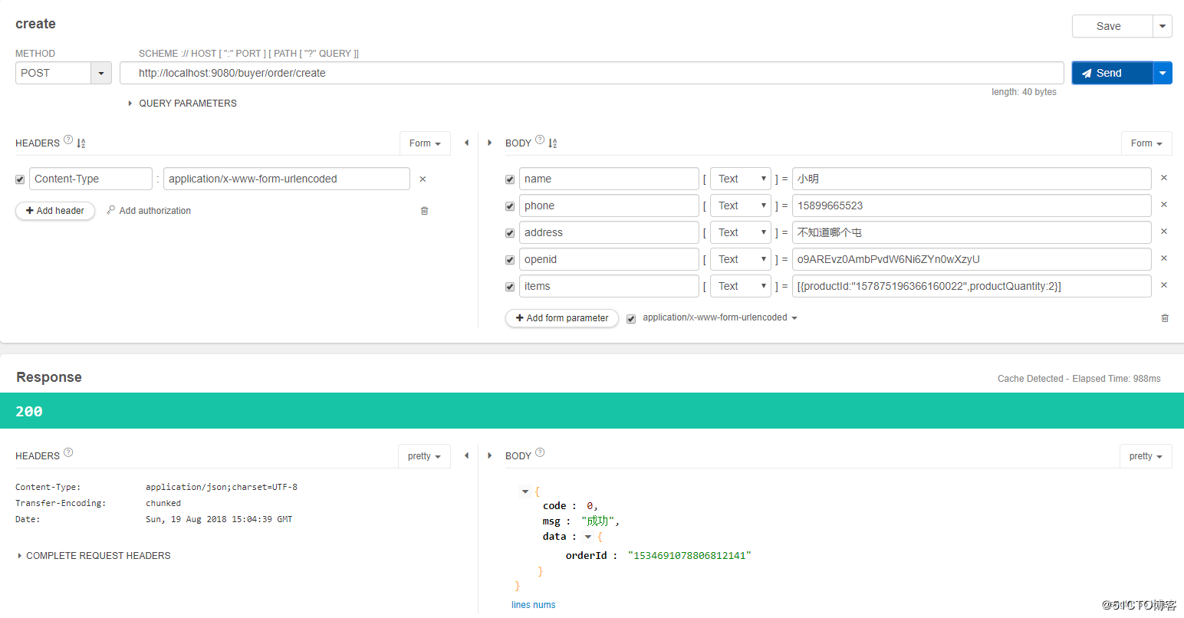Collapse response headers pane arrow

point(466,455)
